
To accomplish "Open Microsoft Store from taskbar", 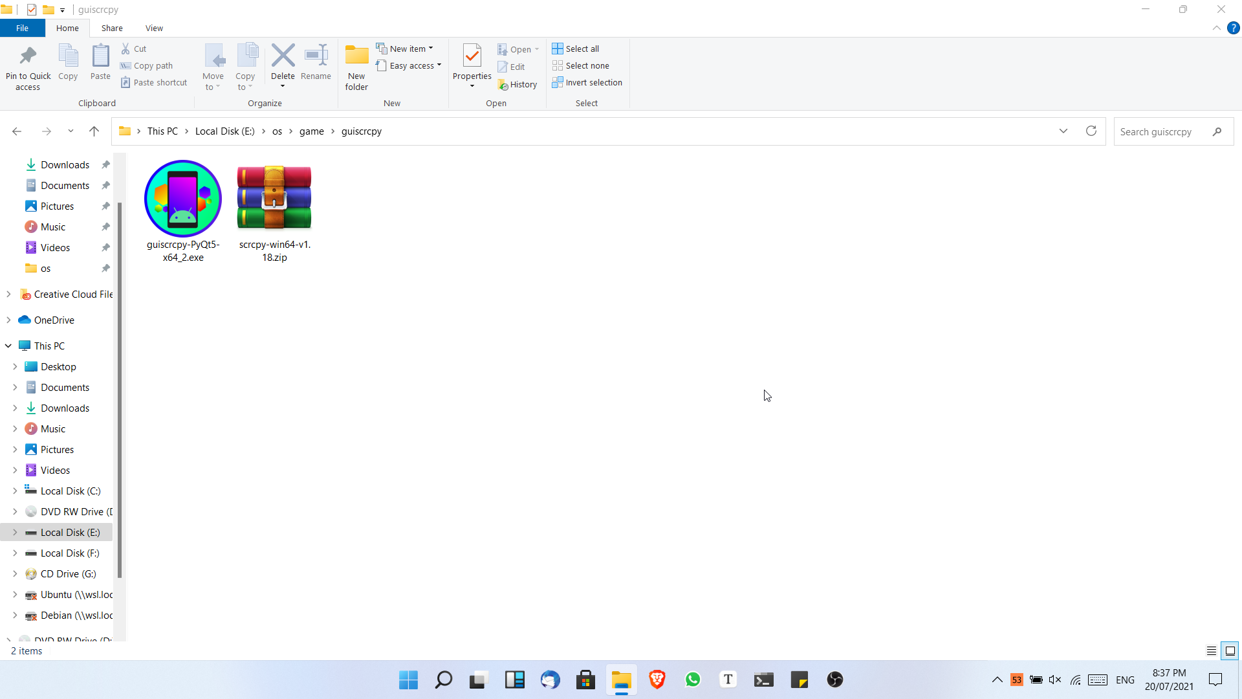I will pyautogui.click(x=586, y=680).
